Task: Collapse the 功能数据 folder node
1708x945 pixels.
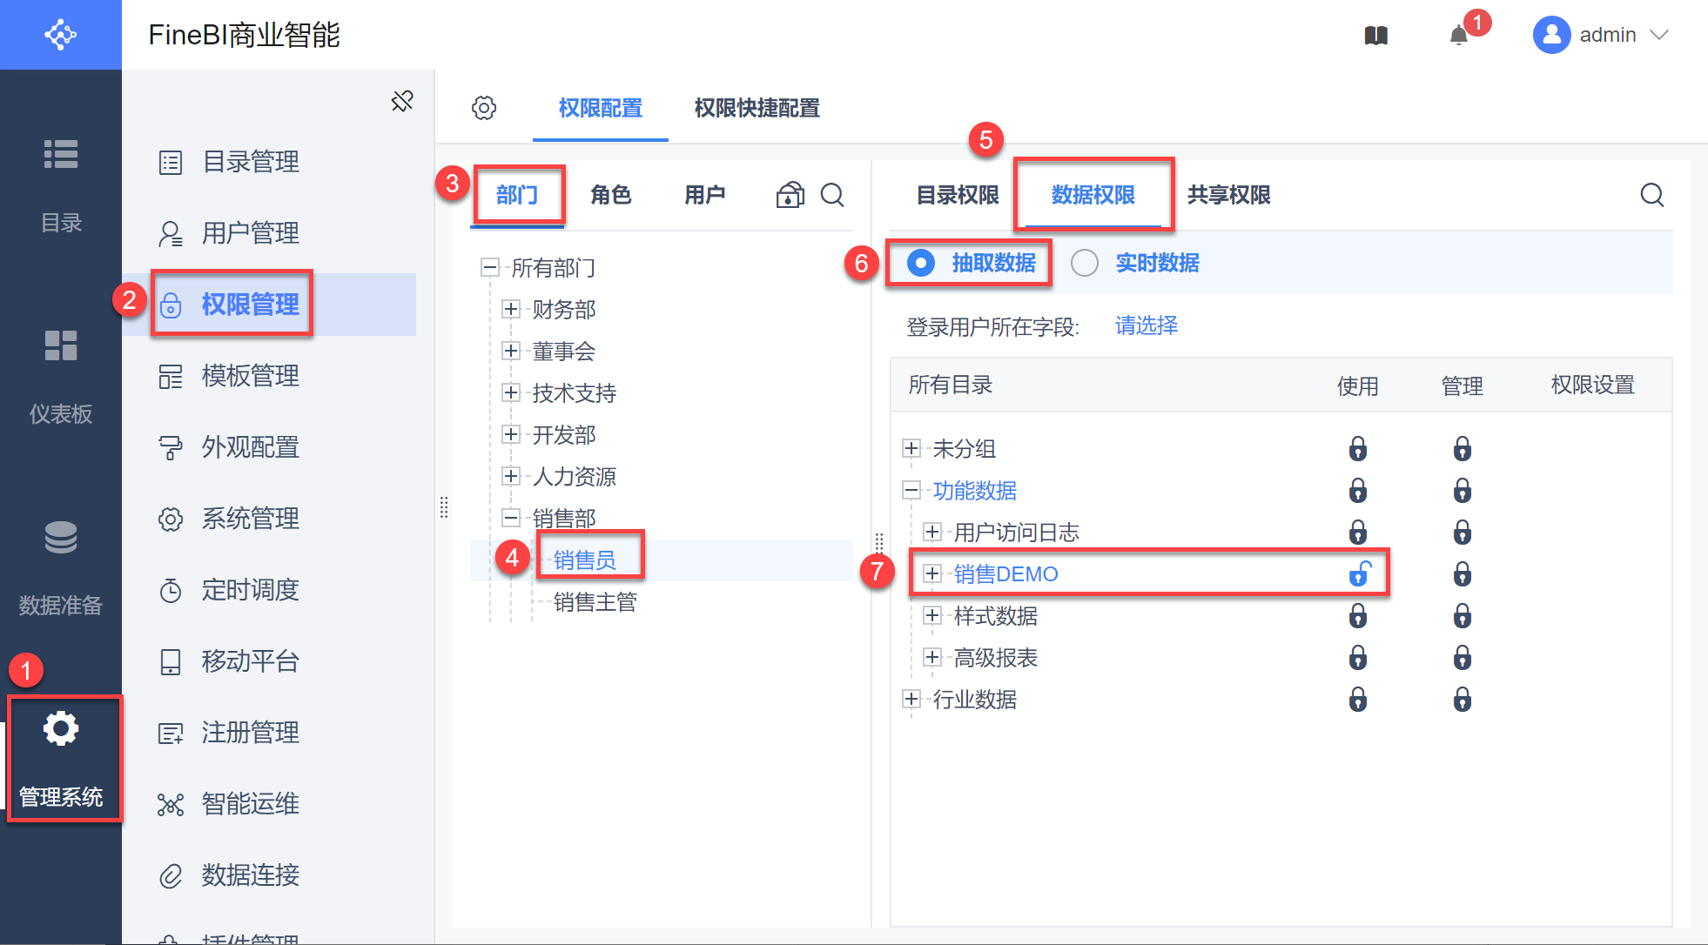Action: click(x=911, y=491)
